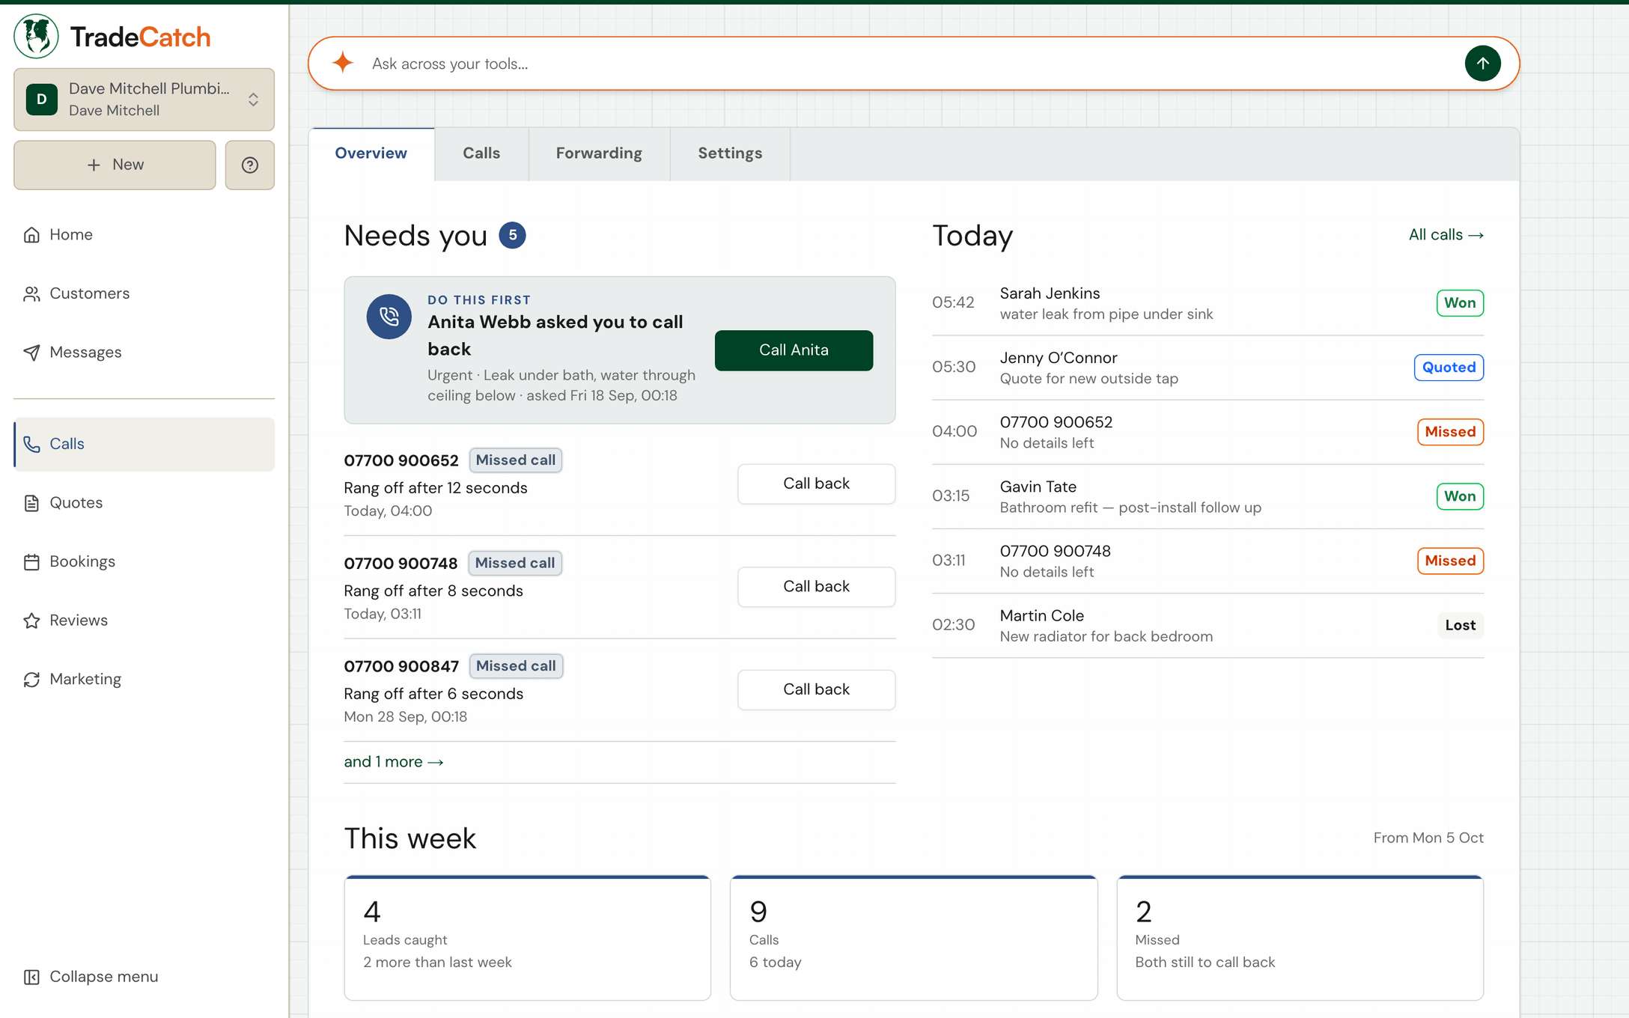Screen dimensions: 1629x1018
Task: Click the Needs you count badge 5
Action: 512,235
